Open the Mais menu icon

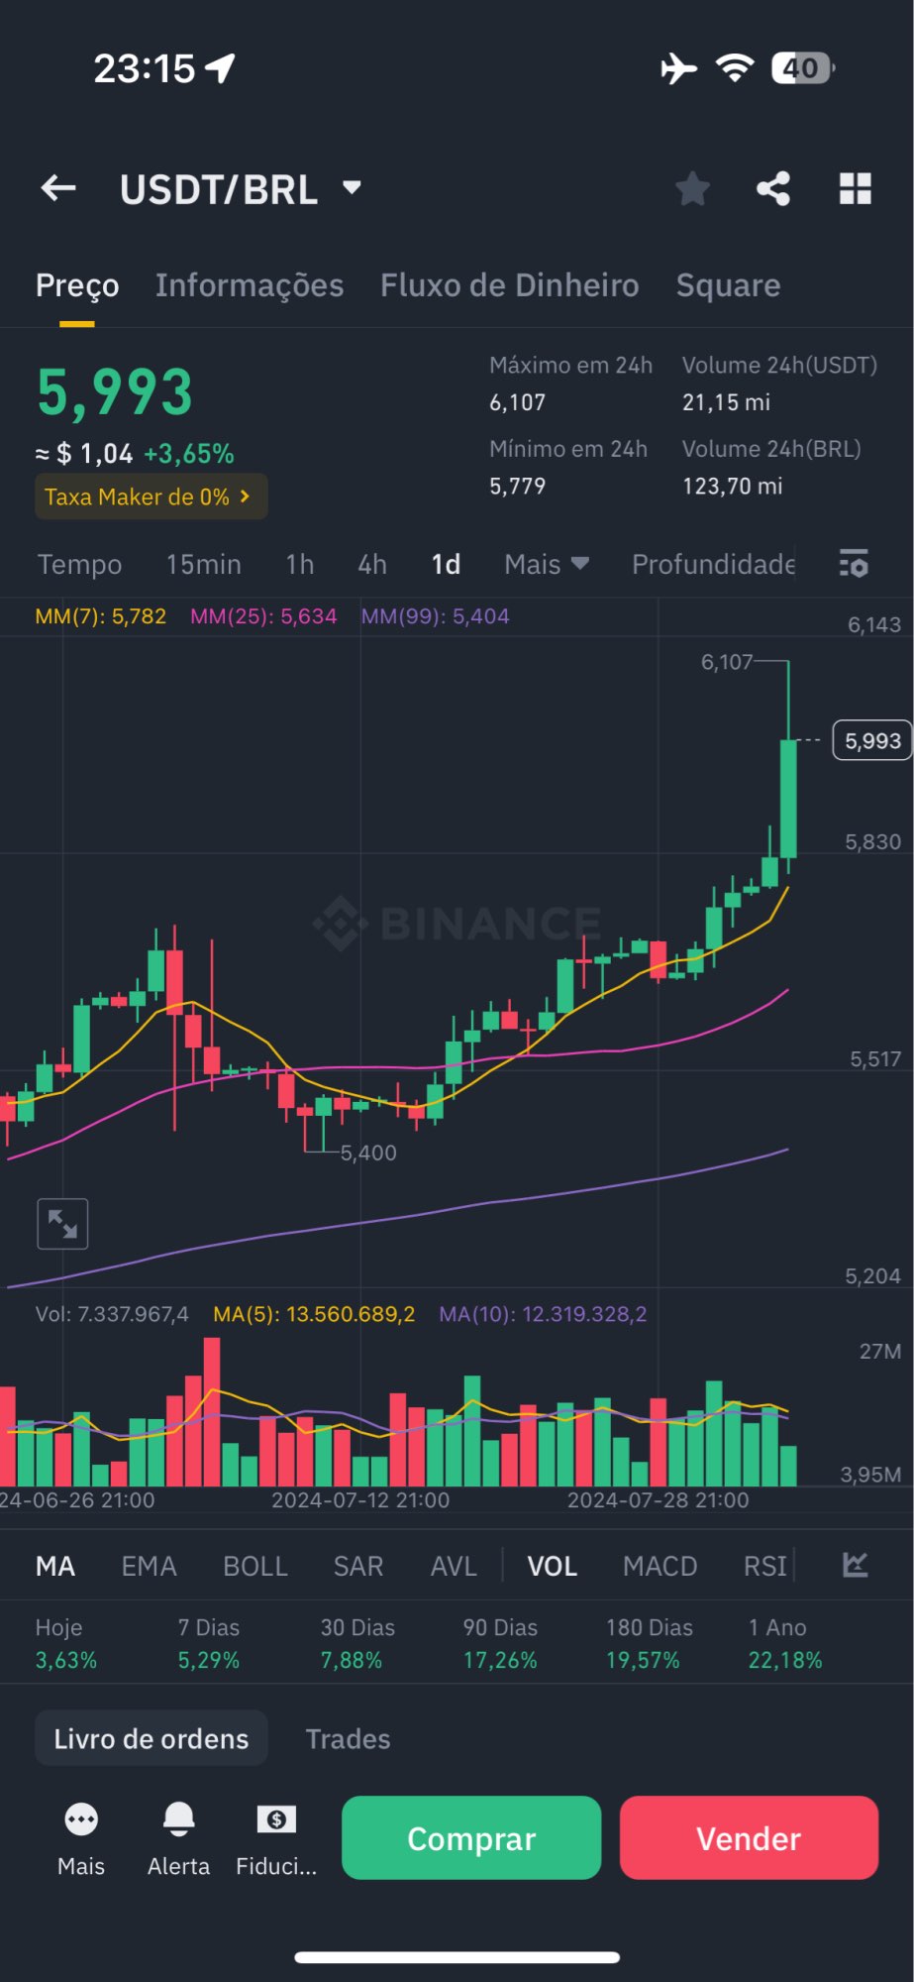coord(81,1839)
